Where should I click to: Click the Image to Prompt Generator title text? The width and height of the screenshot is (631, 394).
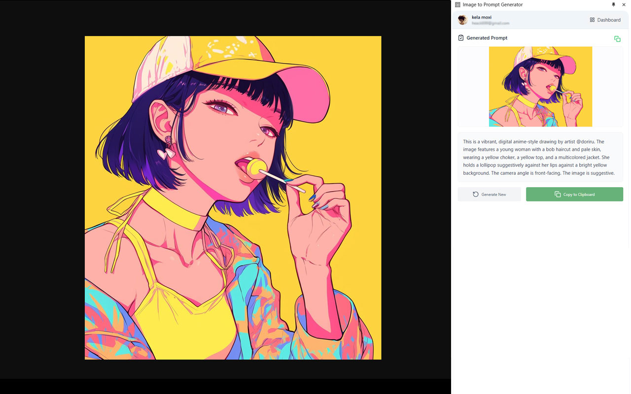pyautogui.click(x=492, y=5)
